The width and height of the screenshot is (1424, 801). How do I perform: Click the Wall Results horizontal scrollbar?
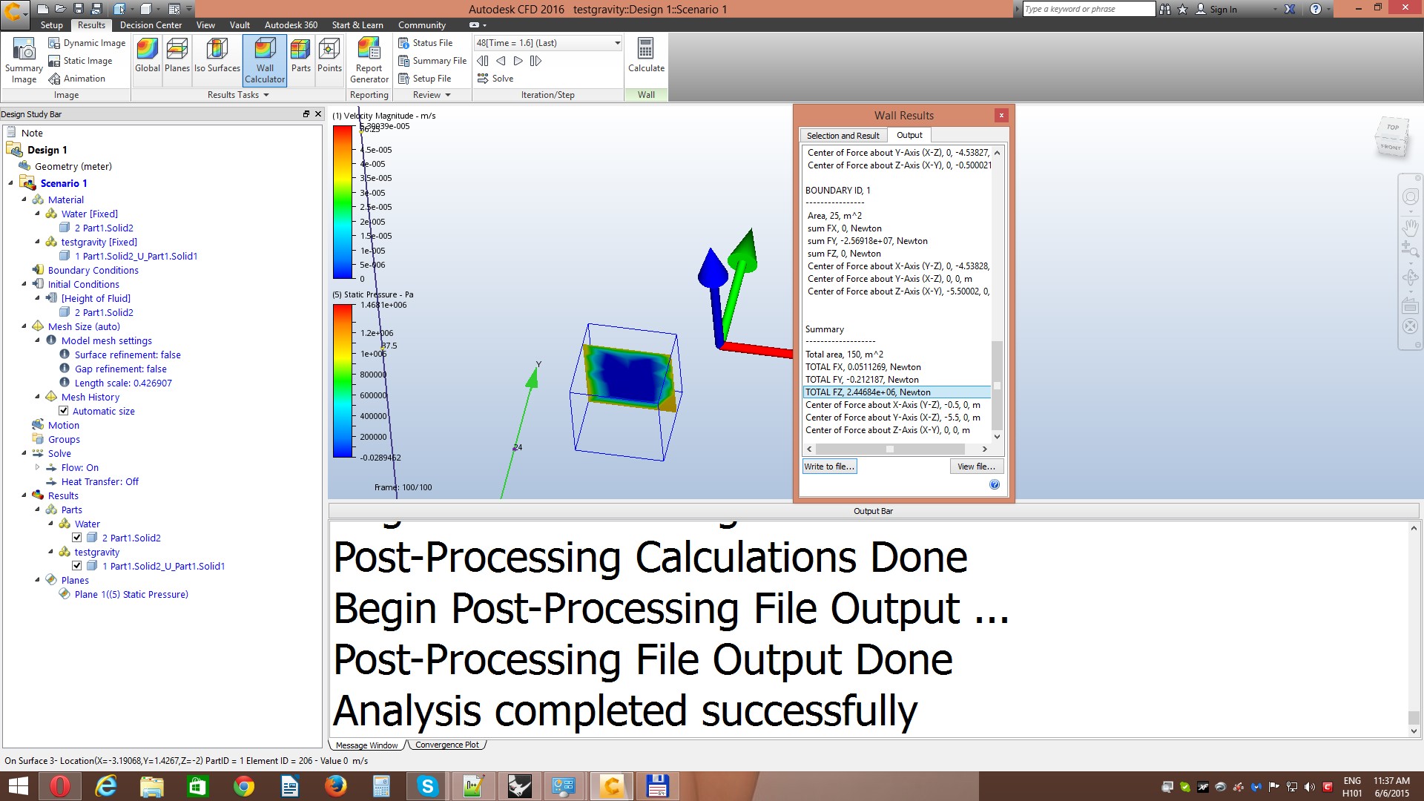click(x=897, y=449)
